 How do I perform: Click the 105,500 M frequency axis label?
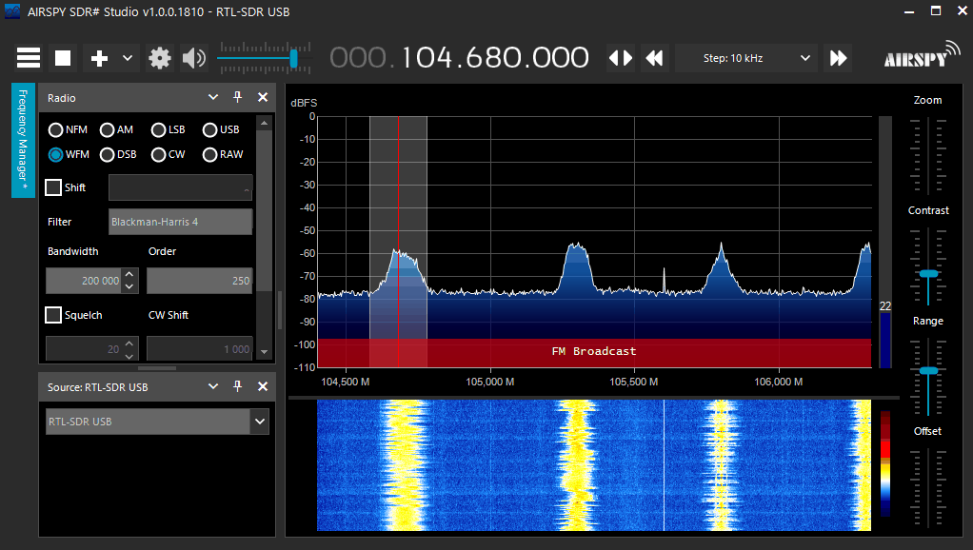click(633, 382)
